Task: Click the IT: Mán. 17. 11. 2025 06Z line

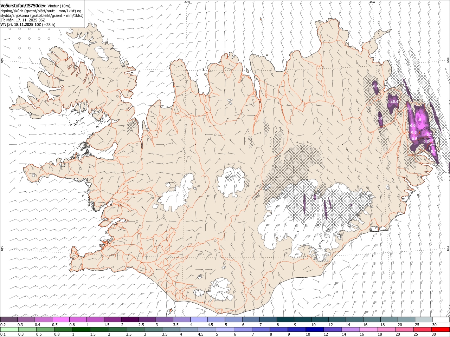Action: (x=23, y=20)
